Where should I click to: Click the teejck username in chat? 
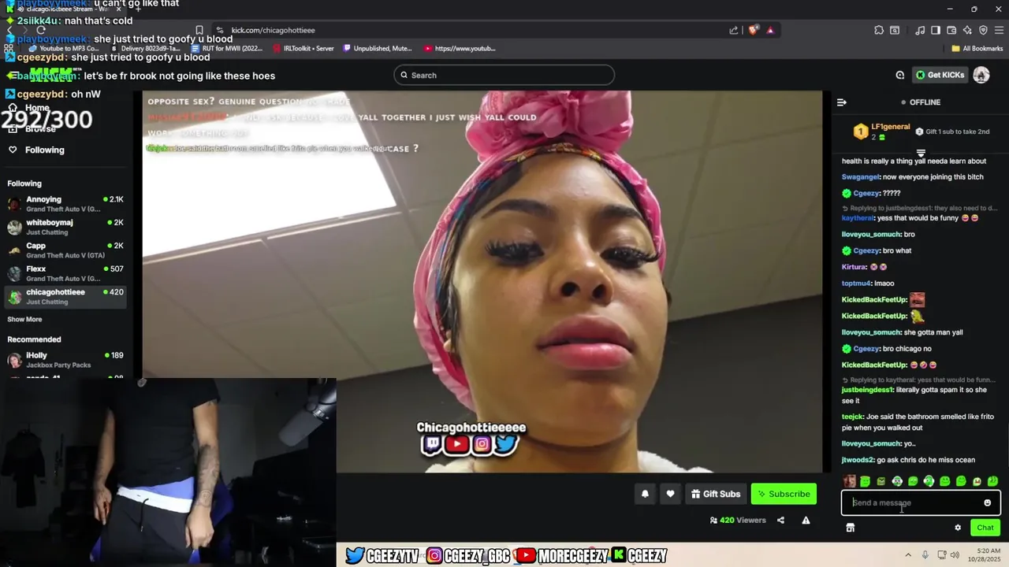[852, 417]
